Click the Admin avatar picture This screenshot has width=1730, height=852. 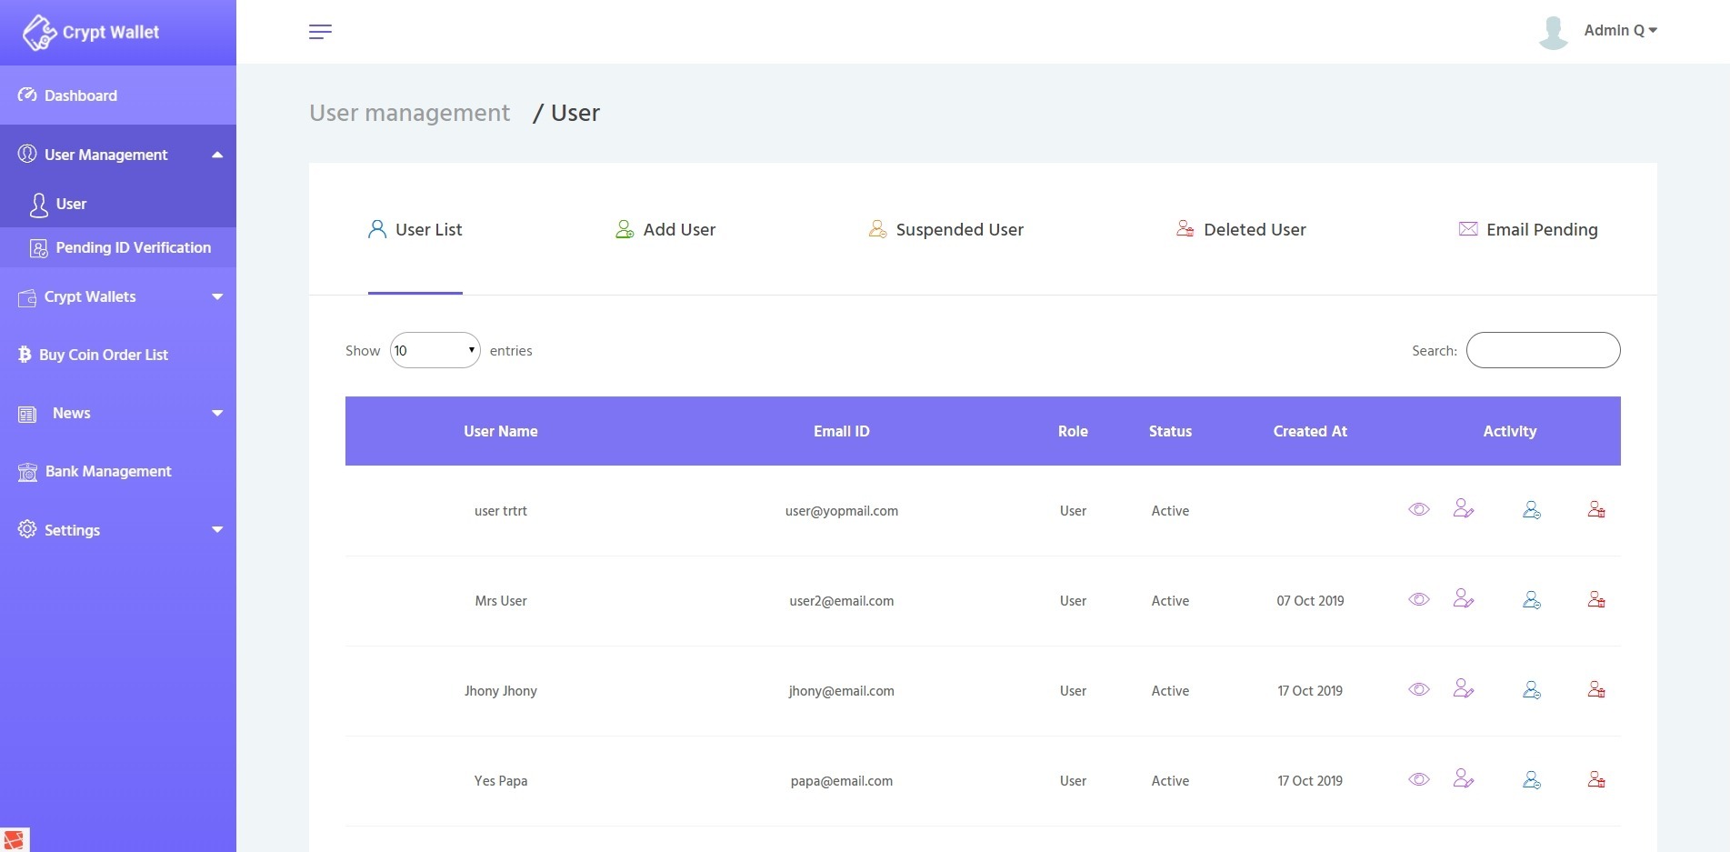point(1553,32)
